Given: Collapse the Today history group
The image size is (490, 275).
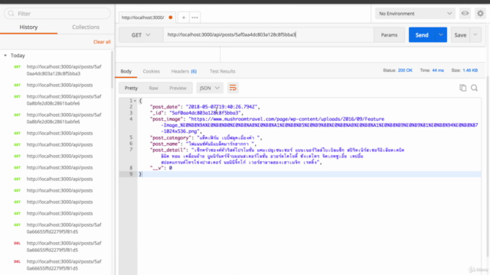Looking at the screenshot, I should coord(5,56).
